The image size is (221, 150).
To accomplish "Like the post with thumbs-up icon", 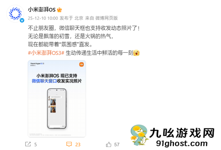I will (x=109, y=144).
